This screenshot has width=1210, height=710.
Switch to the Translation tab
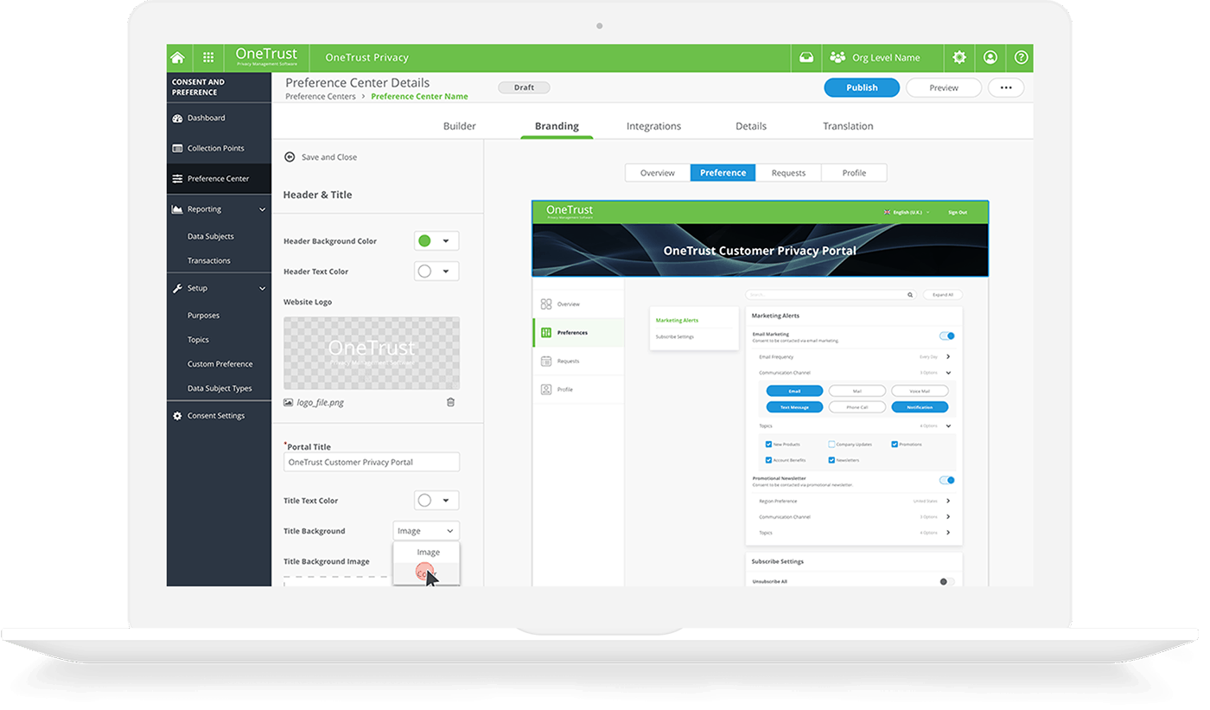pos(848,126)
